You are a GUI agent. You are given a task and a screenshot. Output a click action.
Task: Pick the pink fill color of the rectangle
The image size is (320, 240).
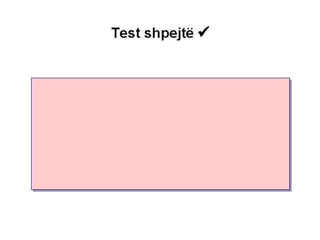(111, 111)
